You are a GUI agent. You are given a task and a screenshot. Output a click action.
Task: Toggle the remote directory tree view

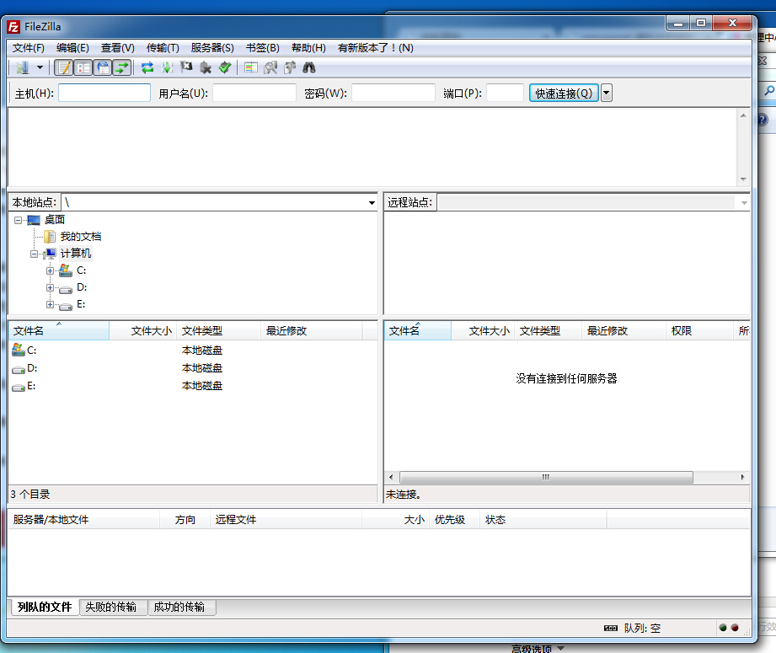103,67
